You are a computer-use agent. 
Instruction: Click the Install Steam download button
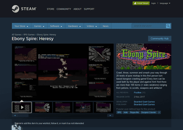pyautogui.click(x=141, y=3)
